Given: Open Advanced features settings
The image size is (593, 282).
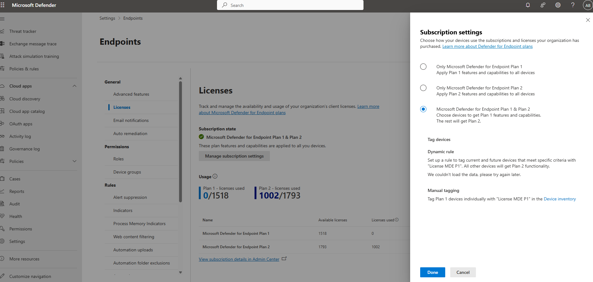Looking at the screenshot, I should [131, 94].
